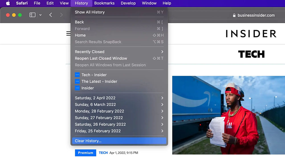Viewport: 285px width, 159px height.
Task: Open sidebar dropdown chevron in toolbar
Action: coord(40,15)
